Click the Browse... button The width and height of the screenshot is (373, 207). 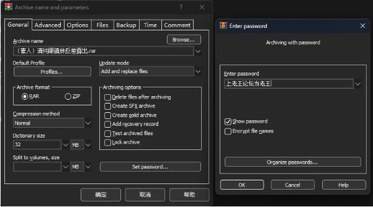pyautogui.click(x=184, y=40)
